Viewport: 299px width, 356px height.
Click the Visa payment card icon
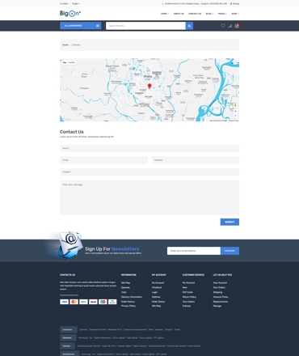(64, 302)
